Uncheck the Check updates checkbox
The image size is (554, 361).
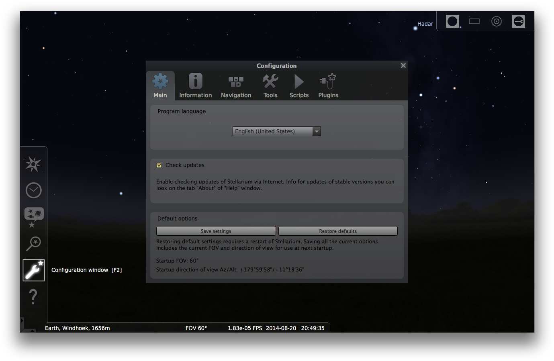[159, 165]
